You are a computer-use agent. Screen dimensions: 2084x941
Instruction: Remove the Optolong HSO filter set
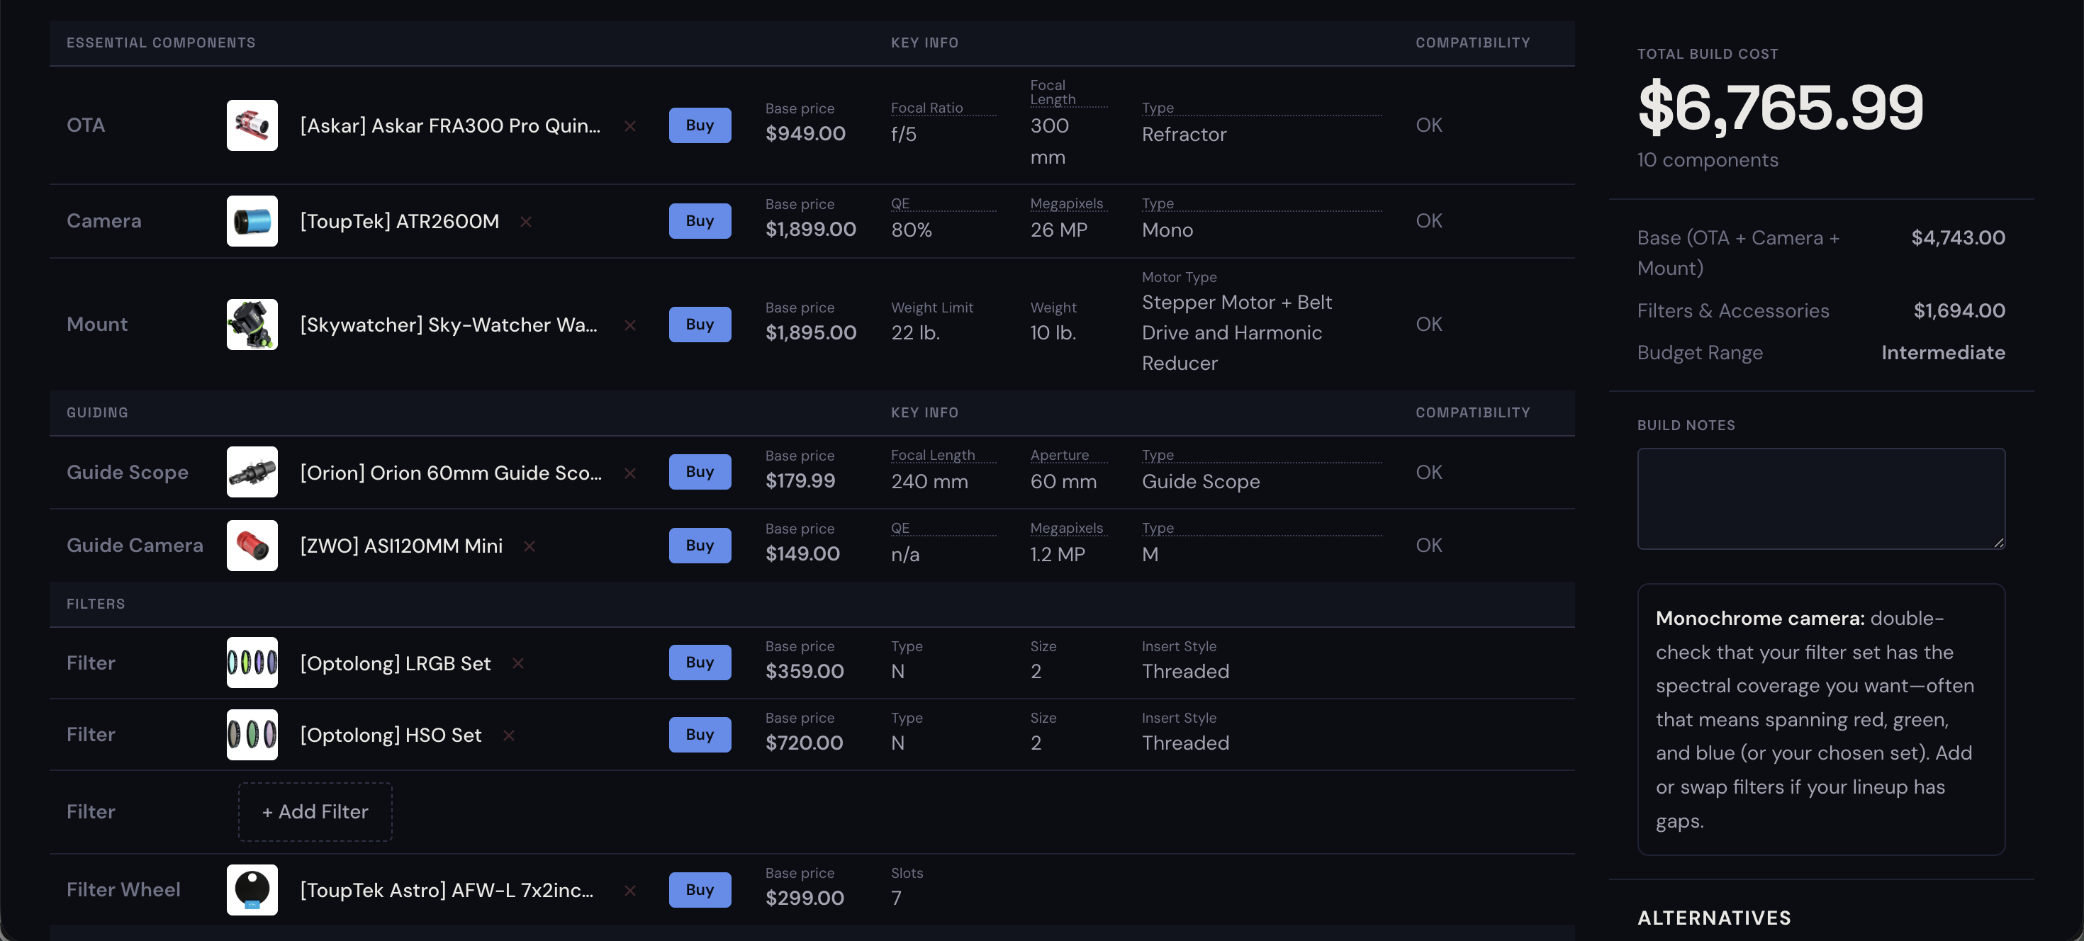[x=510, y=735]
